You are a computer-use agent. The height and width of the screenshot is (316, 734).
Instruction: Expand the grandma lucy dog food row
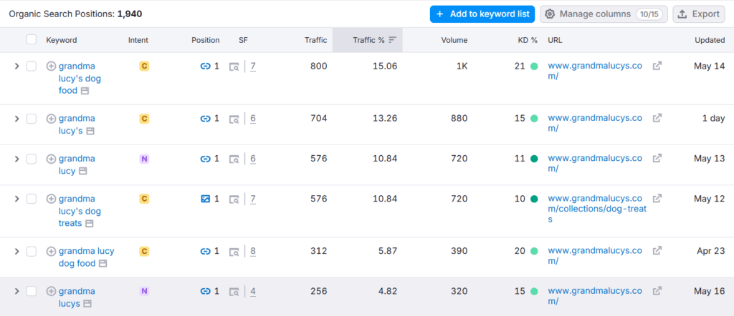[17, 251]
